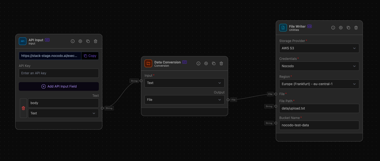This screenshot has width=380, height=161.
Task: Click the Bucket Name label
Action: [x=289, y=118]
